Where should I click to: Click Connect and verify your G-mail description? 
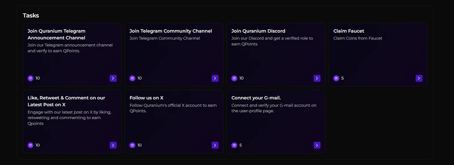(274, 108)
